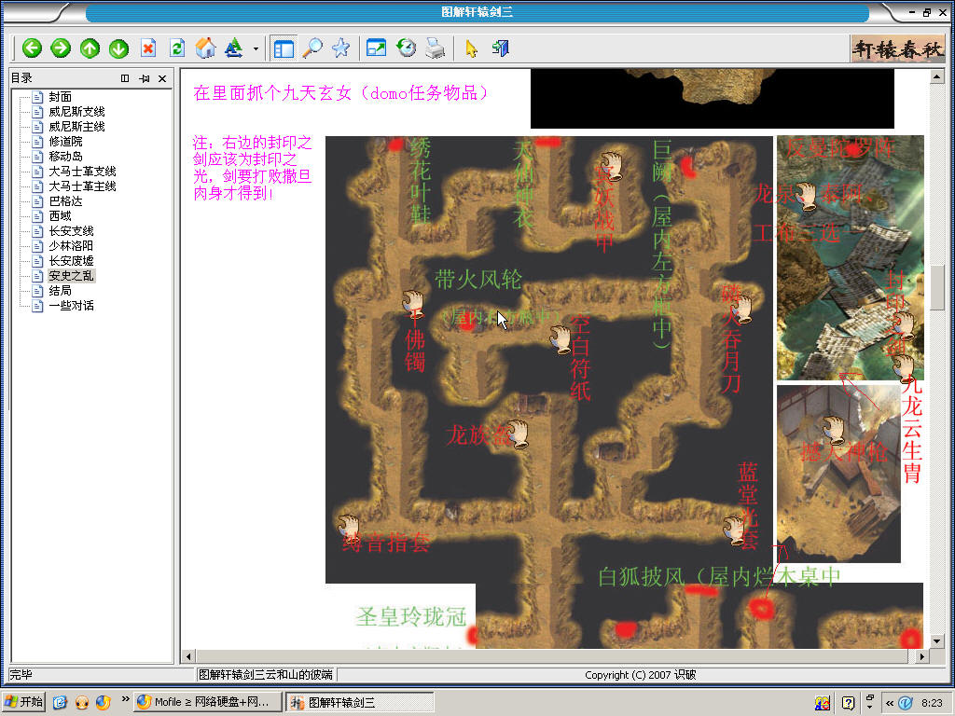
Task: Open the Search magnifier tool
Action: [312, 48]
